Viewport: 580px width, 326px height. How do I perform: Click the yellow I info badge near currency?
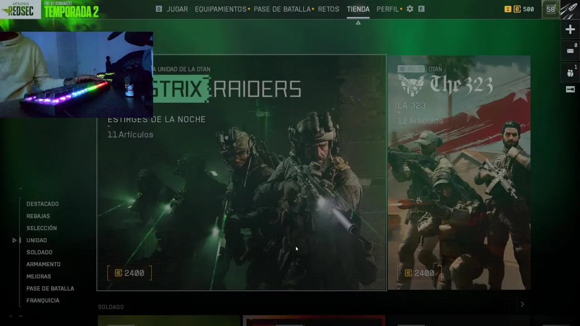tap(507, 9)
